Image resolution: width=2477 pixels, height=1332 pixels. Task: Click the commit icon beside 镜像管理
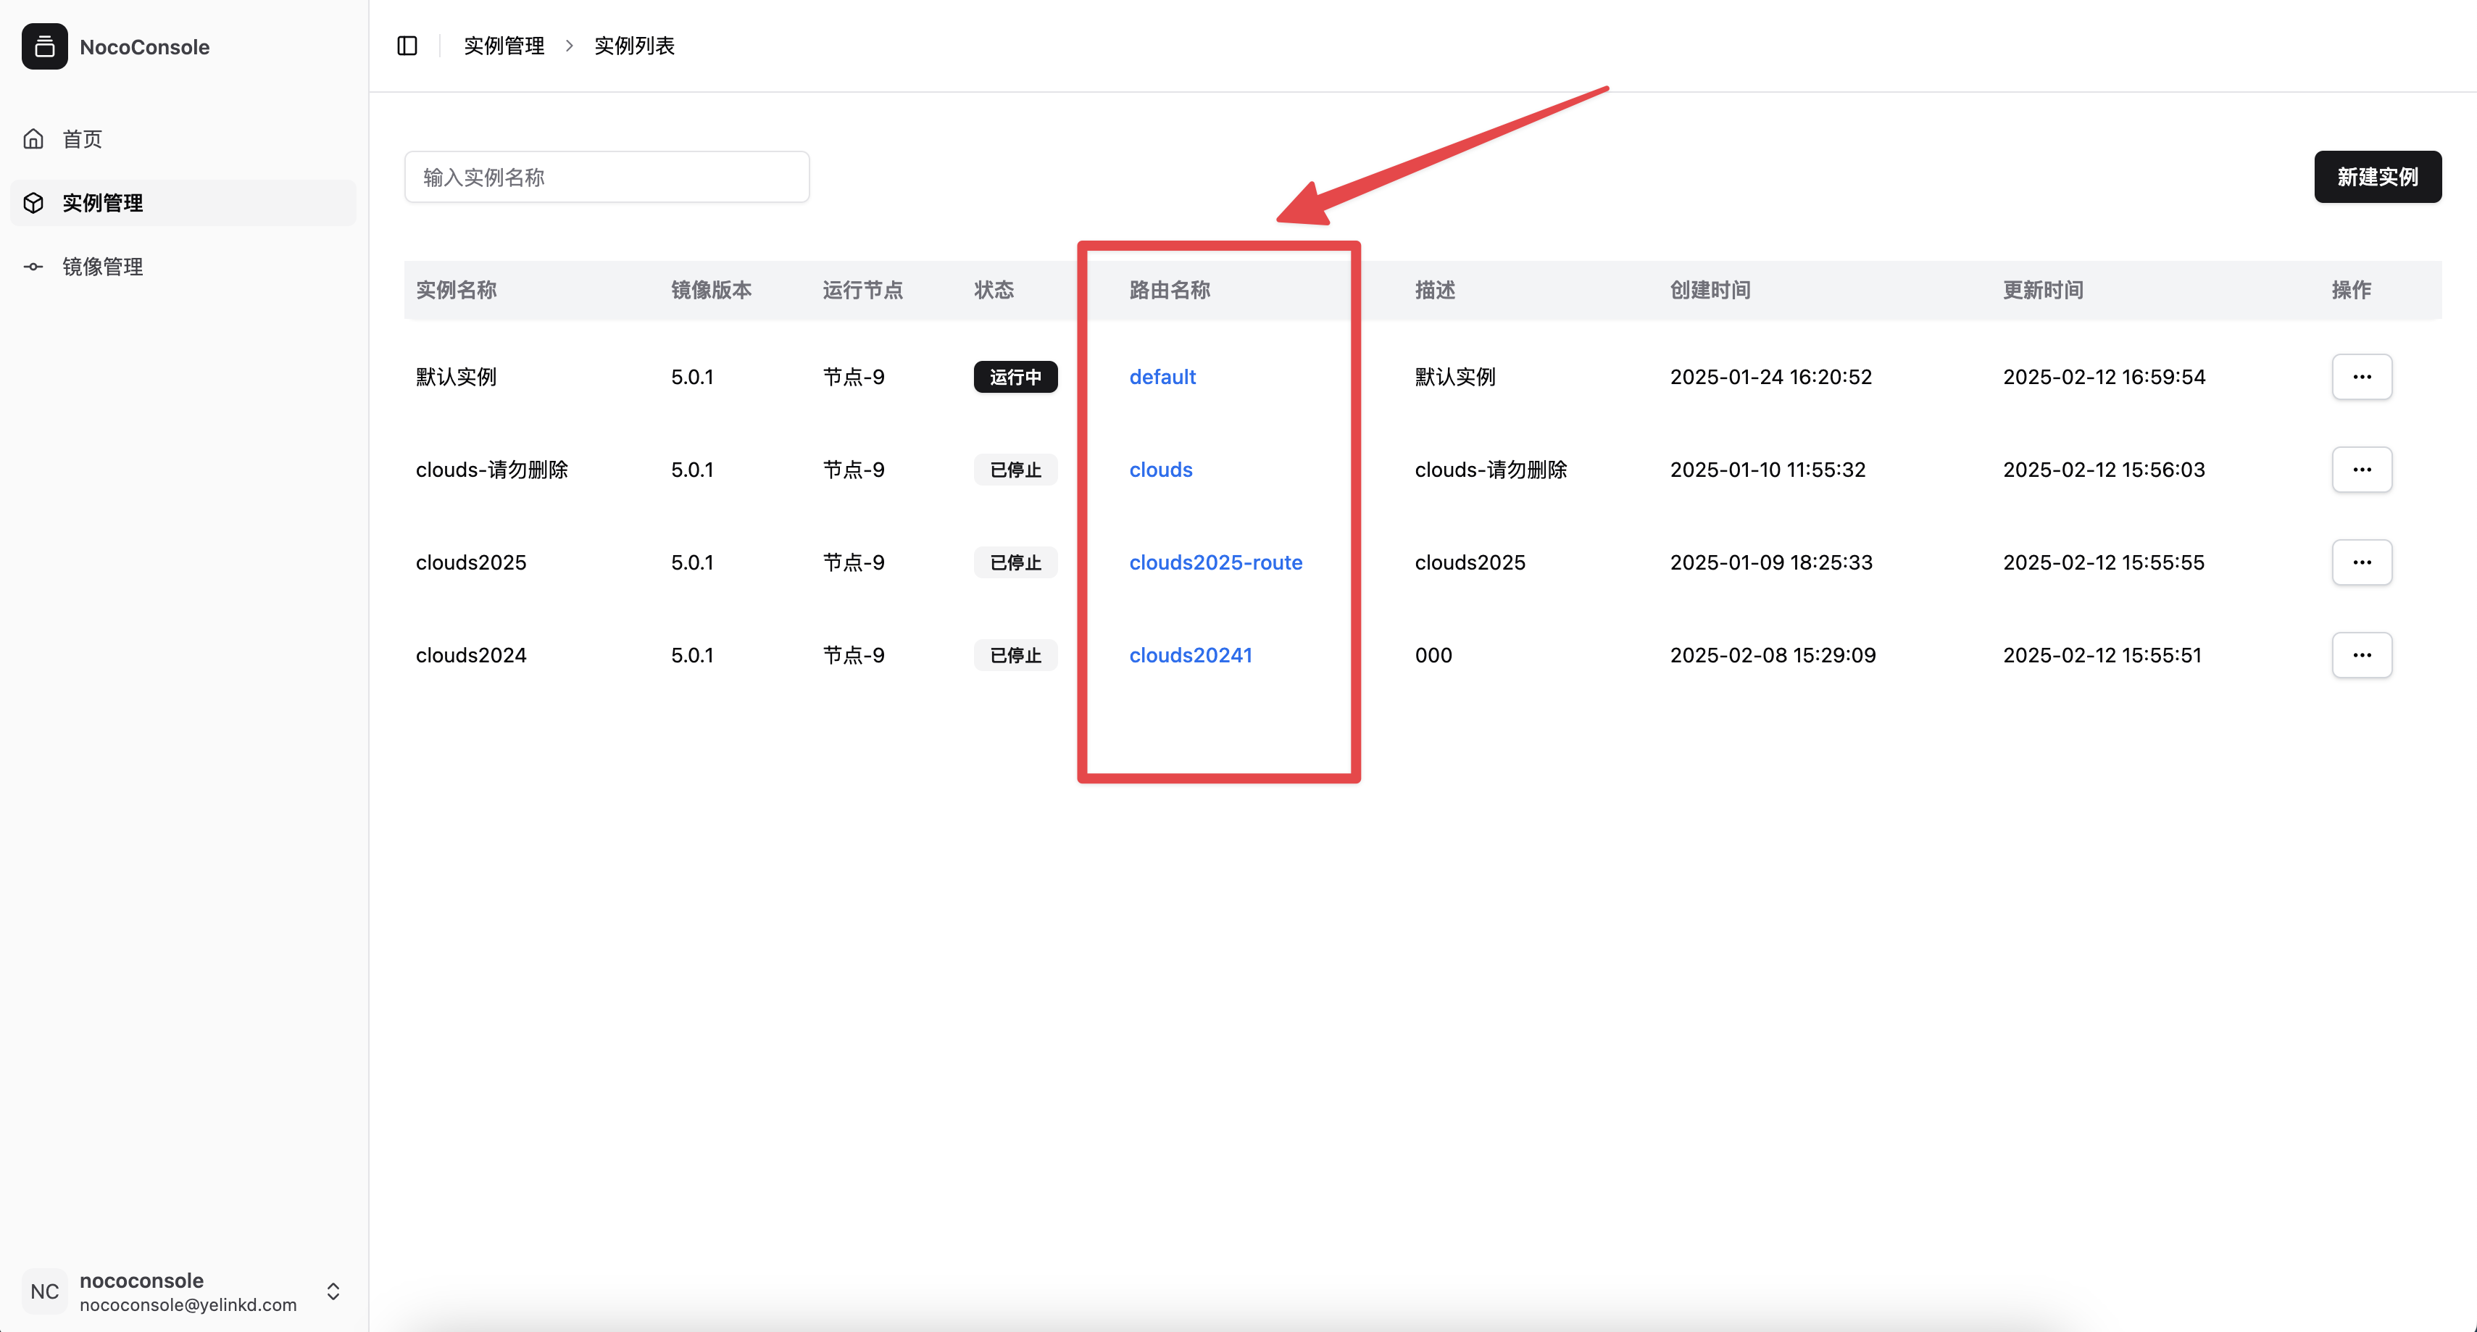(x=33, y=267)
